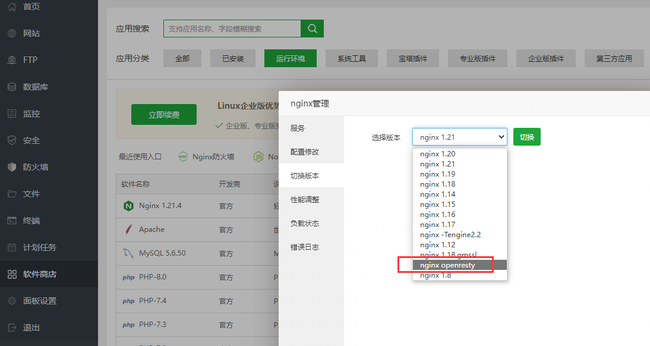Click the shield check icon beside 安全
Image resolution: width=650 pixels, height=346 pixels.
click(x=12, y=140)
